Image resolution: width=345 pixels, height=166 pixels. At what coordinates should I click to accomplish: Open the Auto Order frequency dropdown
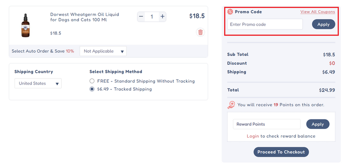103,51
